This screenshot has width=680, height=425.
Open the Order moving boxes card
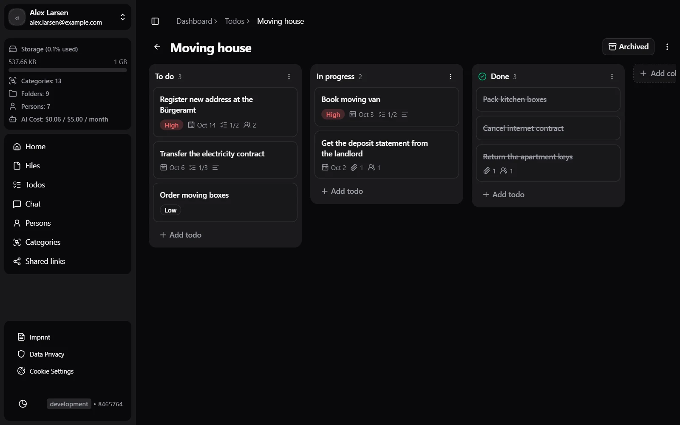[x=225, y=202]
